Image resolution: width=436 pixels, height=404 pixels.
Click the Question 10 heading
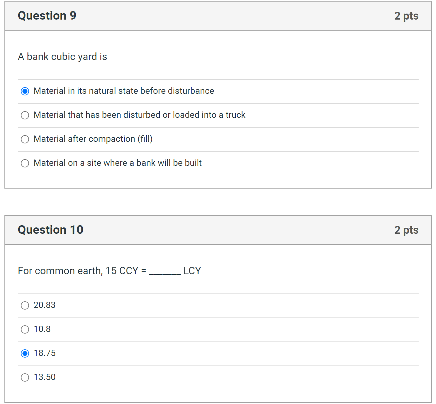[x=51, y=230]
